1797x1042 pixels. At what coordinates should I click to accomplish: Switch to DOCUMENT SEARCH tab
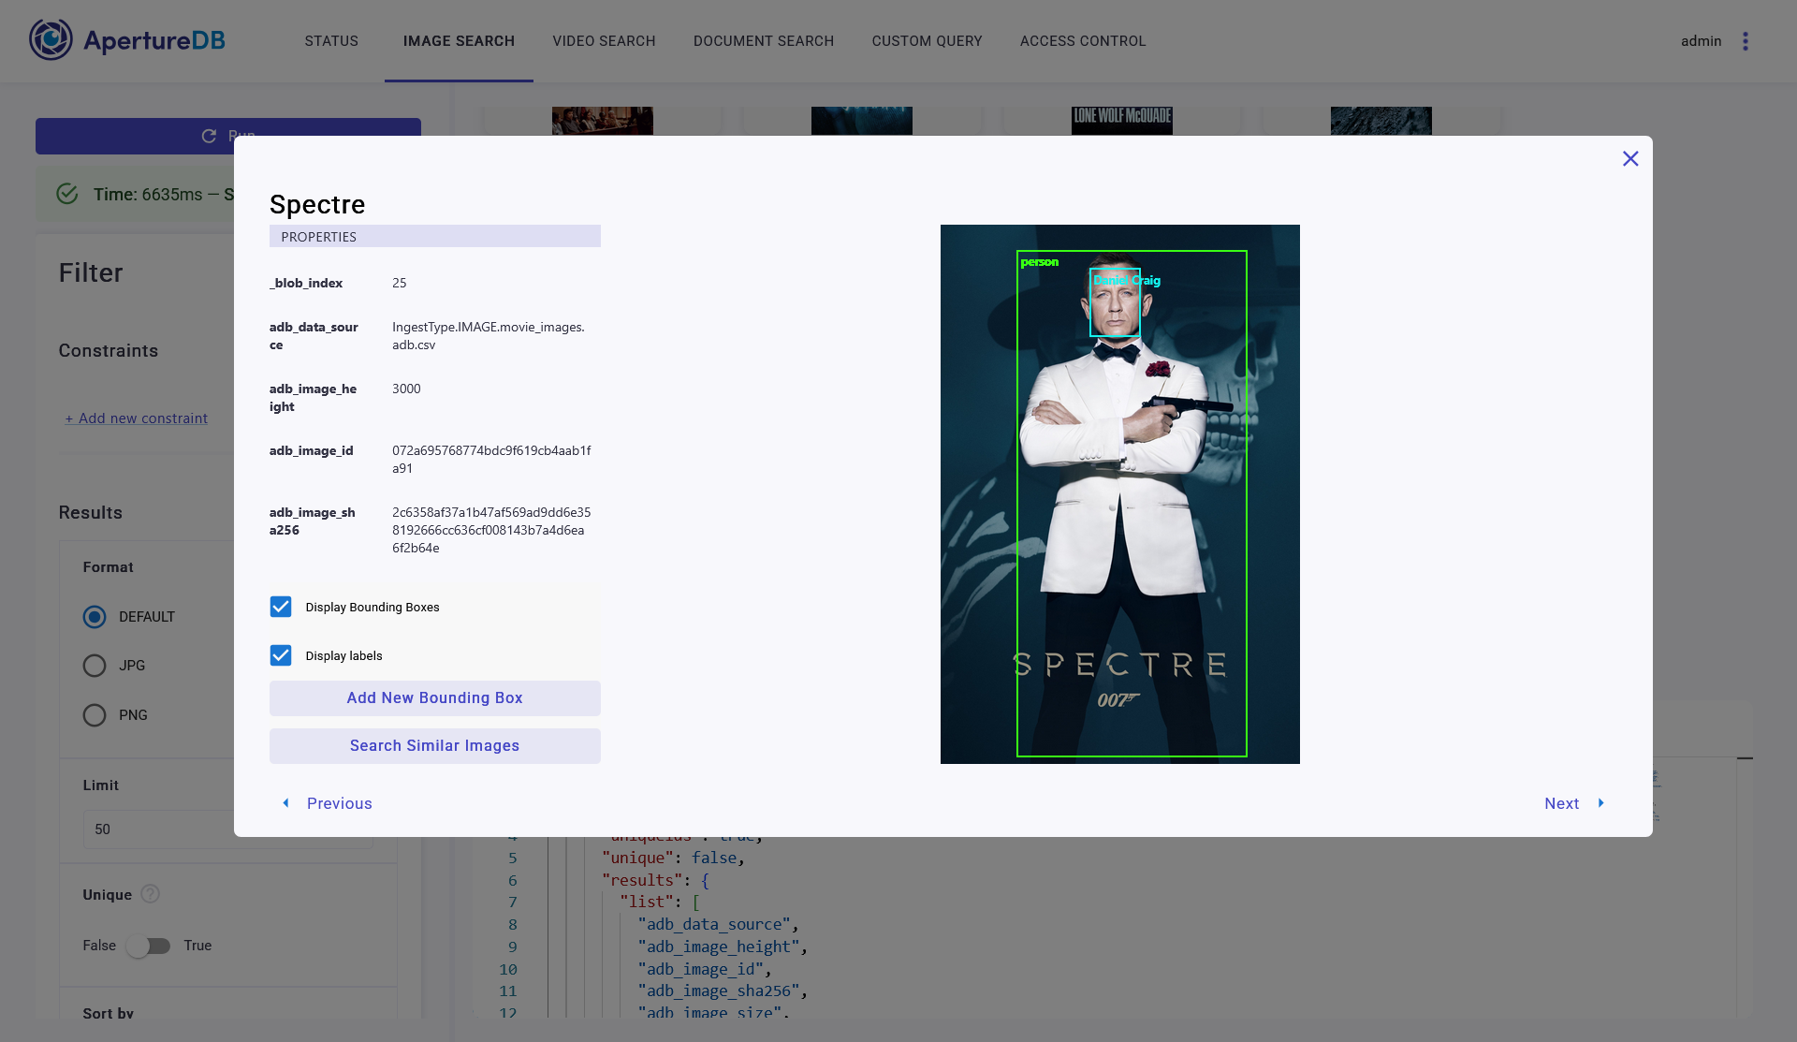(764, 41)
